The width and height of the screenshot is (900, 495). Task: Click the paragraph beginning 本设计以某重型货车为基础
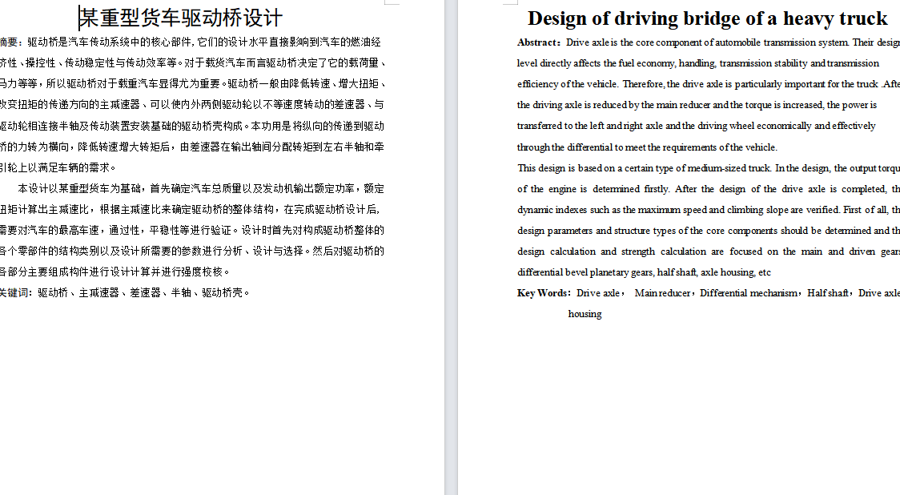[192, 228]
